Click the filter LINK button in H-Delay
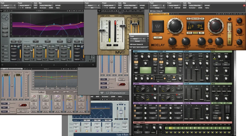The image size is (246, 136). tap(210, 41)
